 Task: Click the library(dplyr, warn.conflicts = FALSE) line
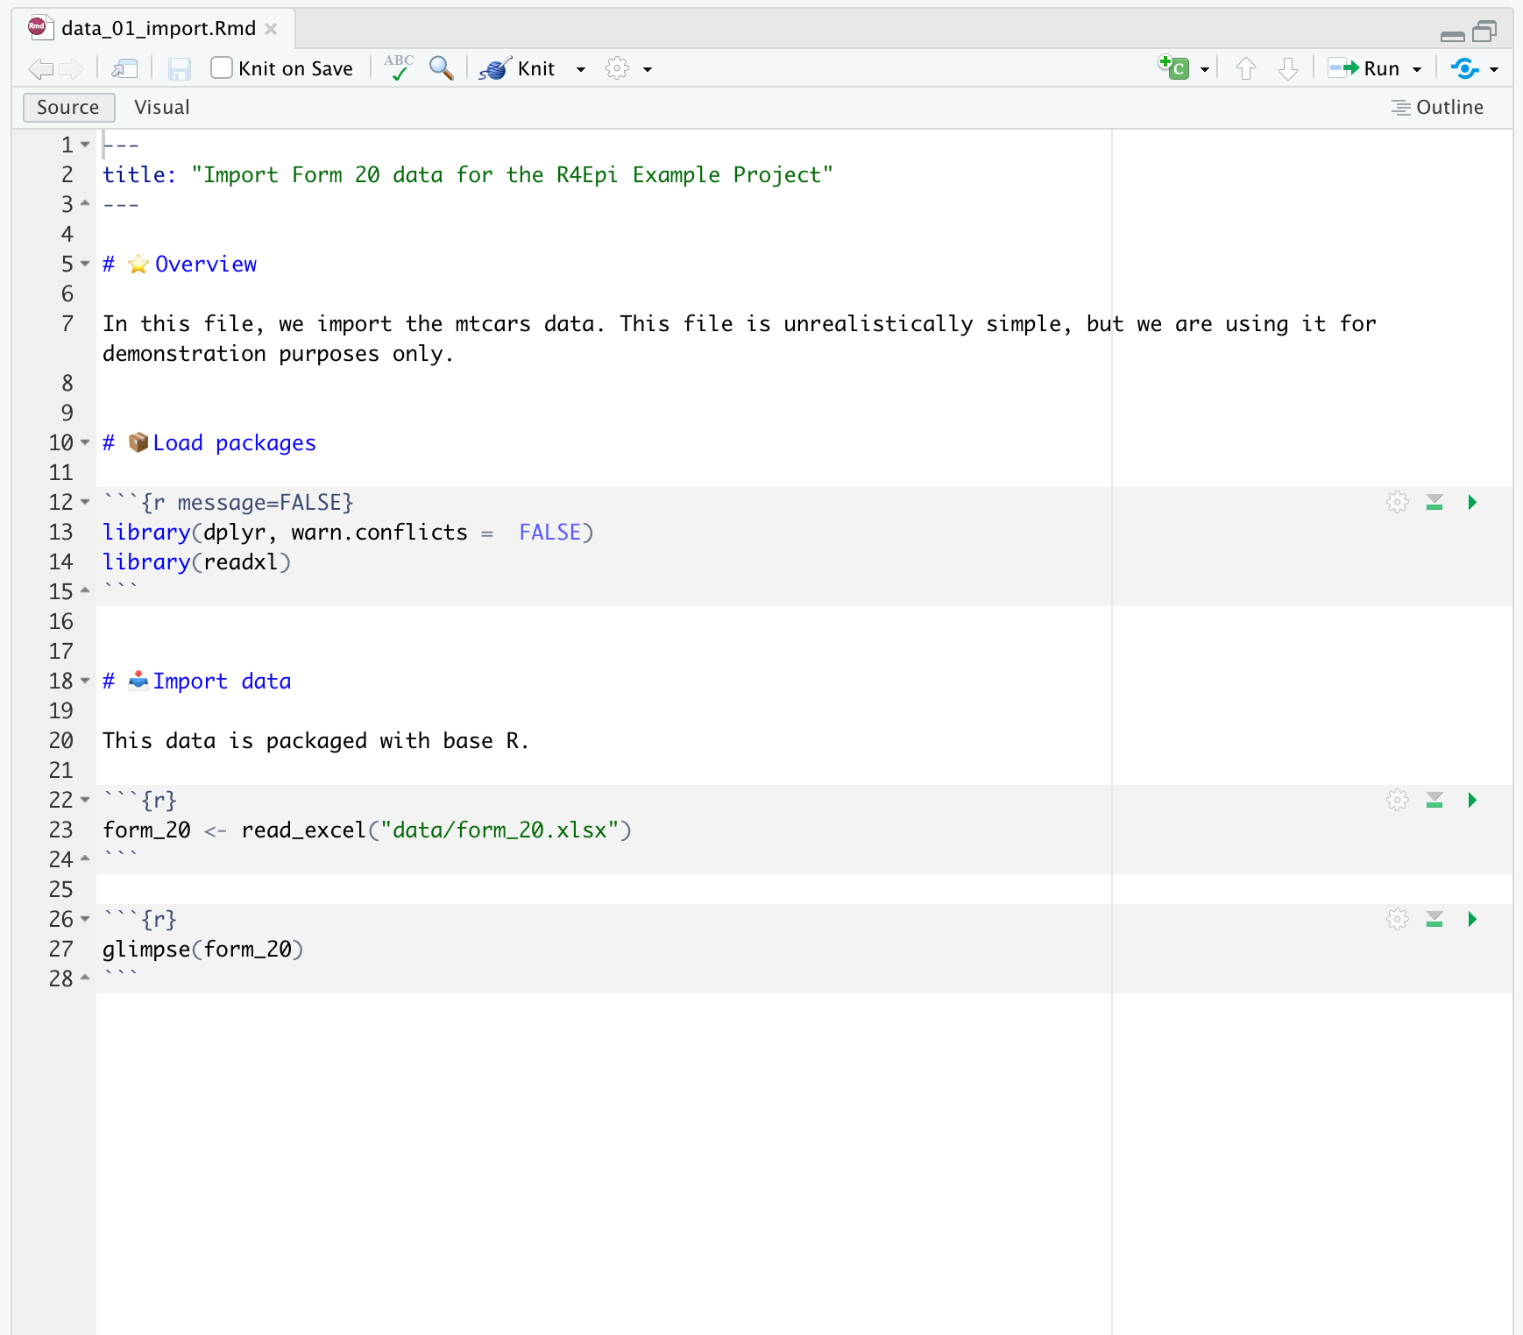coord(349,533)
